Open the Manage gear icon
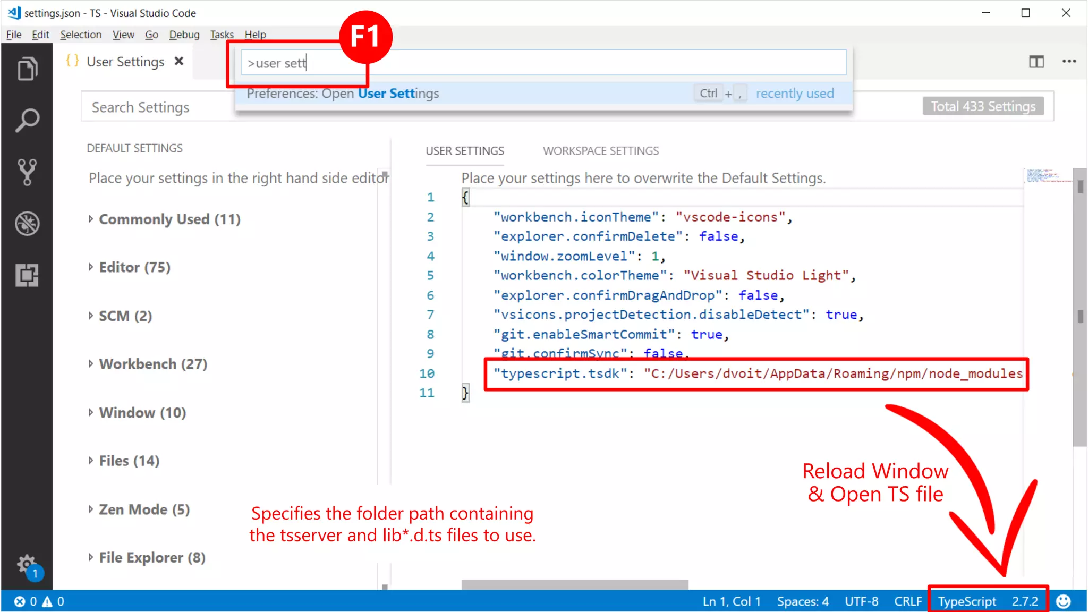 coord(27,564)
